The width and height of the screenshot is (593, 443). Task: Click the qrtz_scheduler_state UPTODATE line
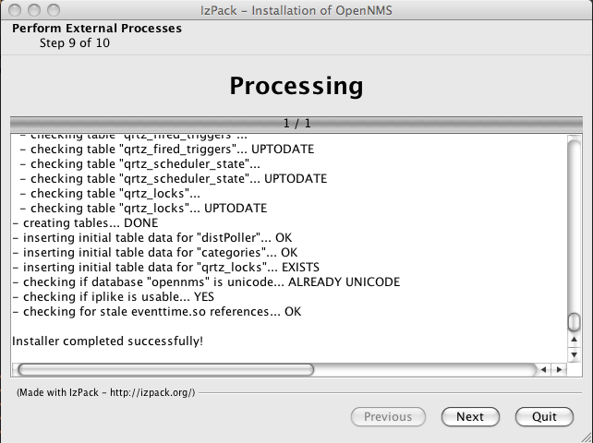(x=174, y=179)
